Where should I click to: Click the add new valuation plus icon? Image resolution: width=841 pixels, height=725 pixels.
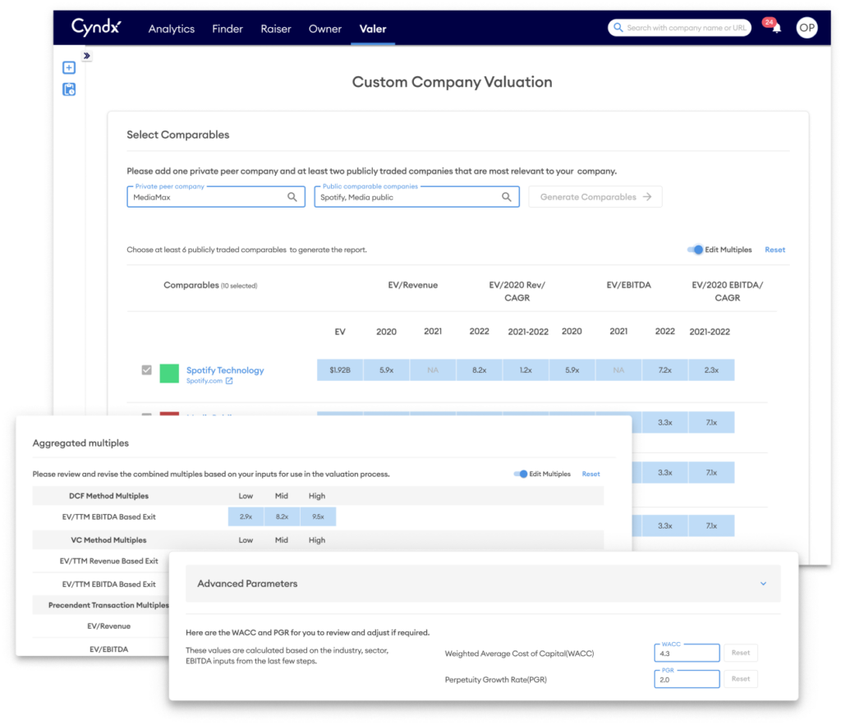(x=69, y=67)
